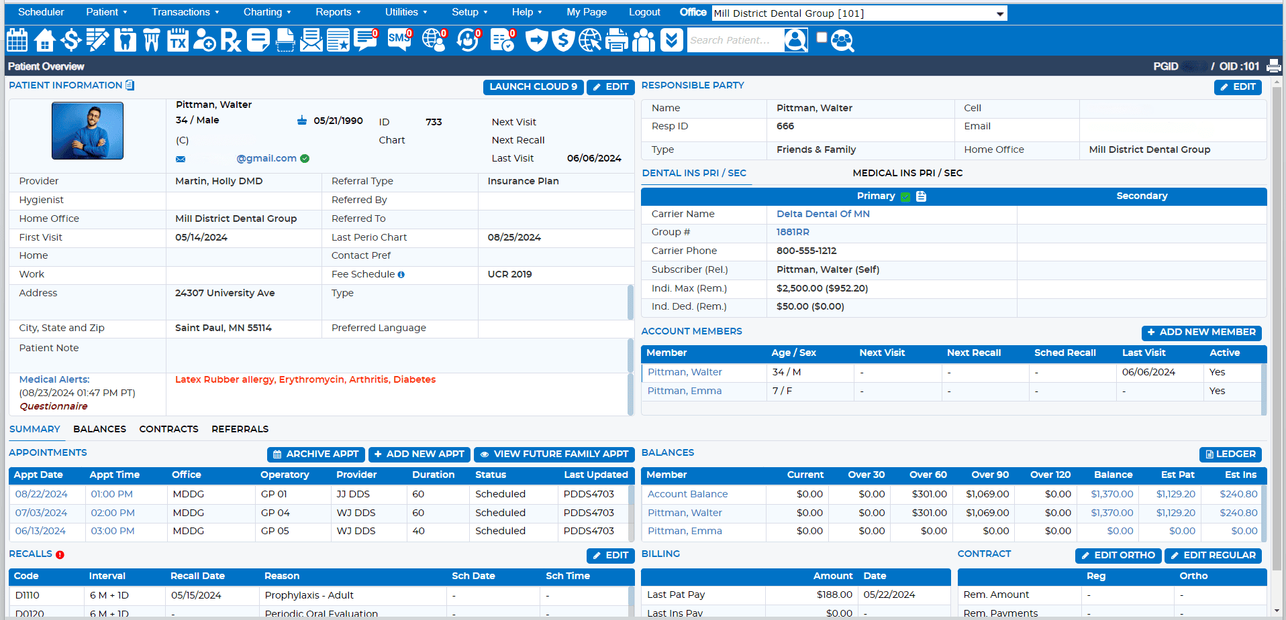Click the Rx prescription toolbar icon
Screen dimensions: 1286x620
point(231,40)
